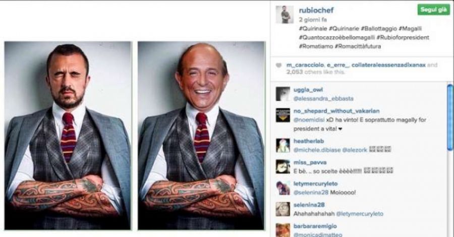Click the comments scrollbar thumb
The width and height of the screenshot is (454, 237).
coord(450,117)
